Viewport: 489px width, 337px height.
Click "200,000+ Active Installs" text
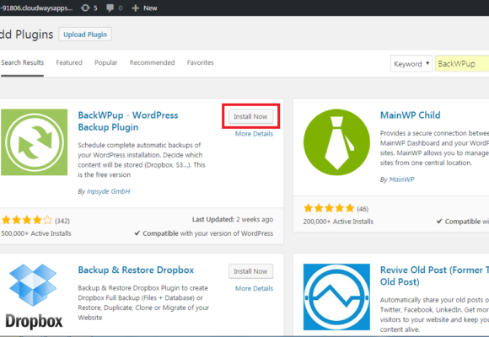pos(338,222)
